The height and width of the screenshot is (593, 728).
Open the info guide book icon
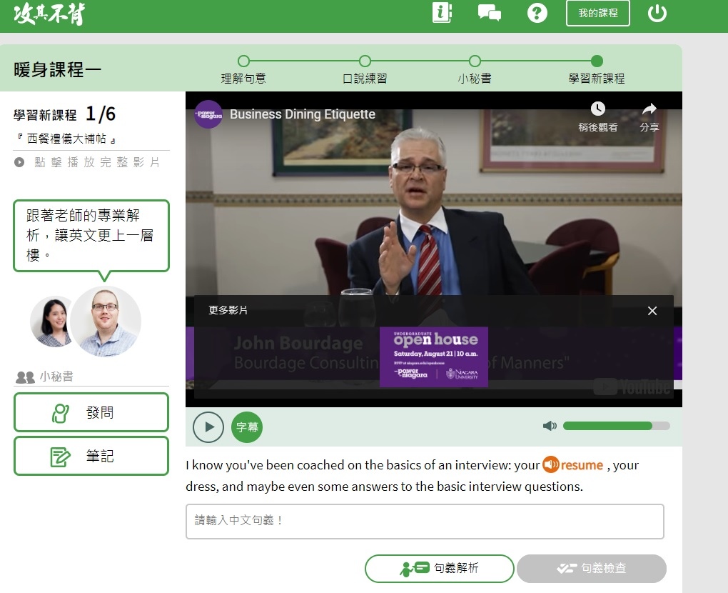coord(442,13)
